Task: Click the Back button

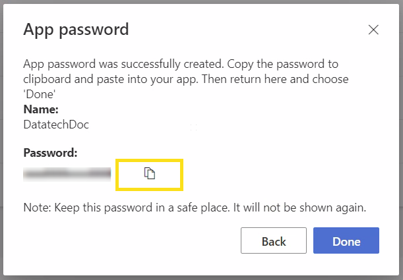Action: point(274,241)
